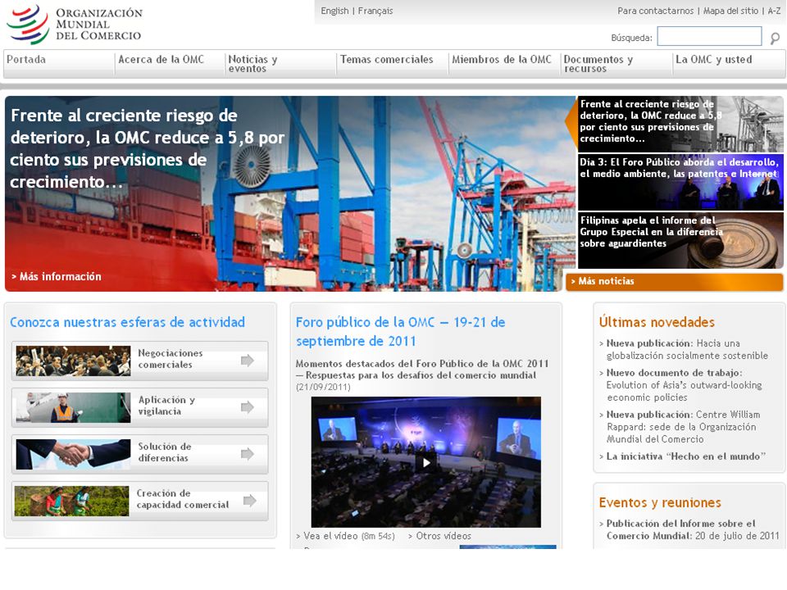The width and height of the screenshot is (787, 590).
Task: Open the A-Z index link
Action: [x=774, y=11]
